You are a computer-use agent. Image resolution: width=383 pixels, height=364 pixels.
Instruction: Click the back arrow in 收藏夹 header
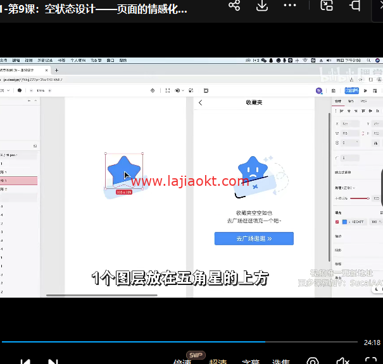[x=200, y=102]
